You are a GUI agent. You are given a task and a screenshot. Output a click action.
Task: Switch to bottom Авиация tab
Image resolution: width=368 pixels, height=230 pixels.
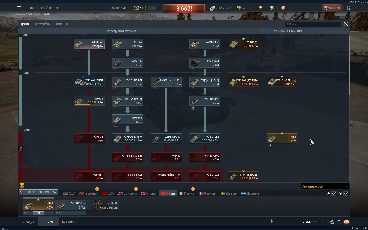tap(28, 222)
